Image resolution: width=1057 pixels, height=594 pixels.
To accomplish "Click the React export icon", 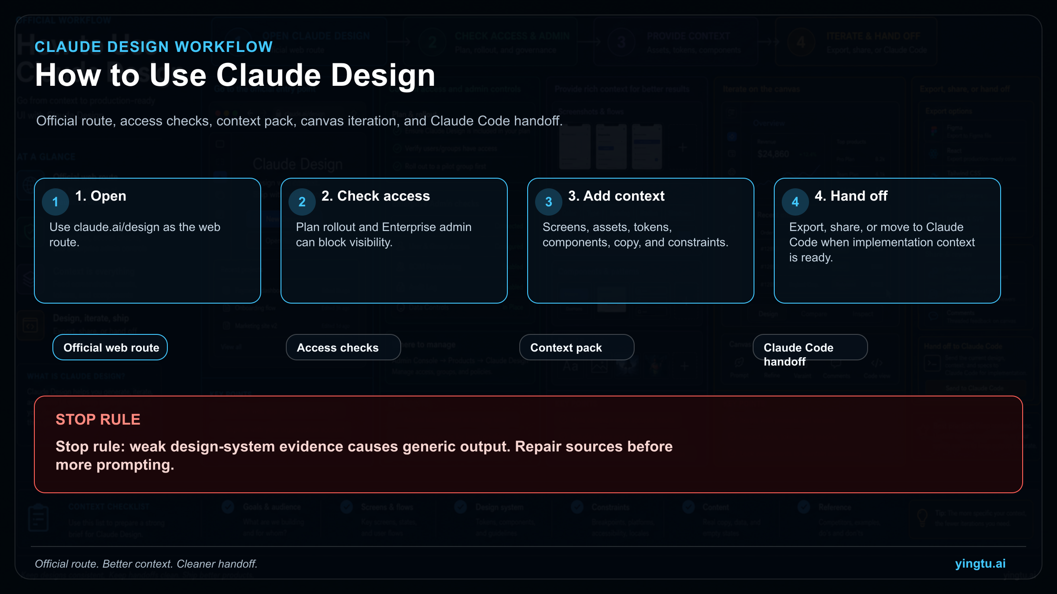I will point(933,153).
